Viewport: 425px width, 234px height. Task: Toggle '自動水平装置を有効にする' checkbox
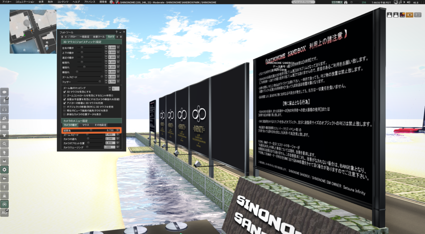point(64,100)
